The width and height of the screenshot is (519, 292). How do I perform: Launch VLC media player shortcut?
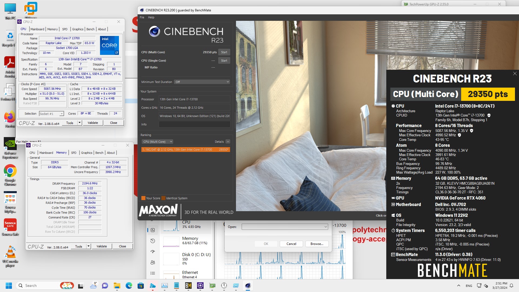pos(10,256)
